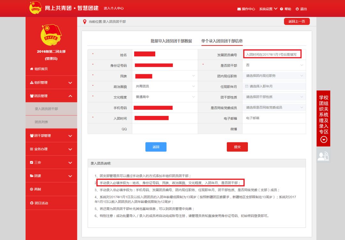This screenshot has height=240, width=345.
Task: Open the 系统设置 dropdown chevron
Action: 276,9
